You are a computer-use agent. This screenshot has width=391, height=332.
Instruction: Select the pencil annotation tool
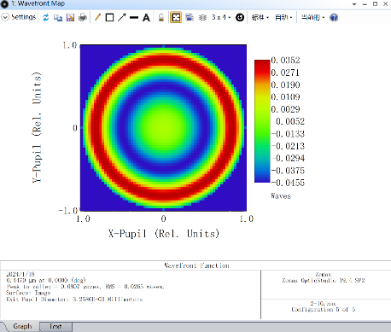pos(97,17)
